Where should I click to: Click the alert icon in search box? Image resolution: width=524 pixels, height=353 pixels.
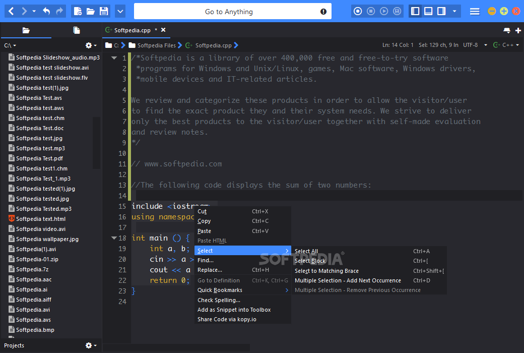[x=323, y=12]
